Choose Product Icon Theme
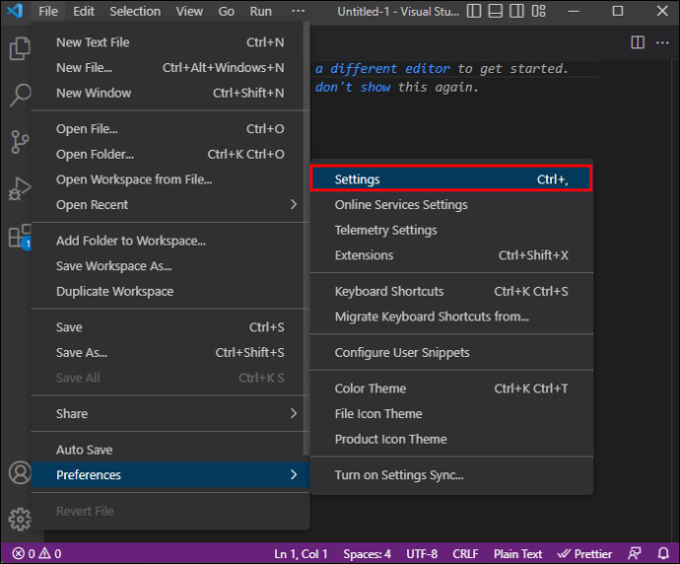 pyautogui.click(x=451, y=439)
